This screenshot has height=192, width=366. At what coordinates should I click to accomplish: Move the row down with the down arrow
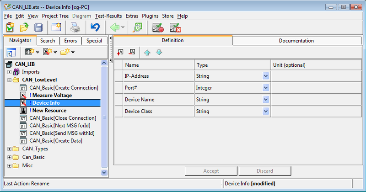159,52
